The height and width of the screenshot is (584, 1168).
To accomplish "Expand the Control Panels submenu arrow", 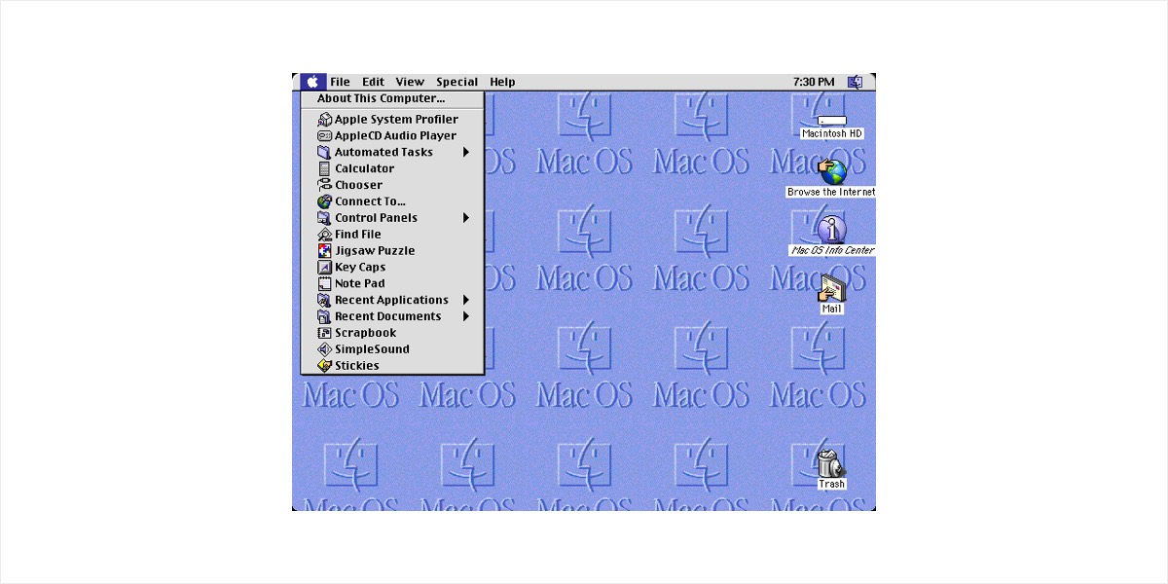I will click(466, 218).
